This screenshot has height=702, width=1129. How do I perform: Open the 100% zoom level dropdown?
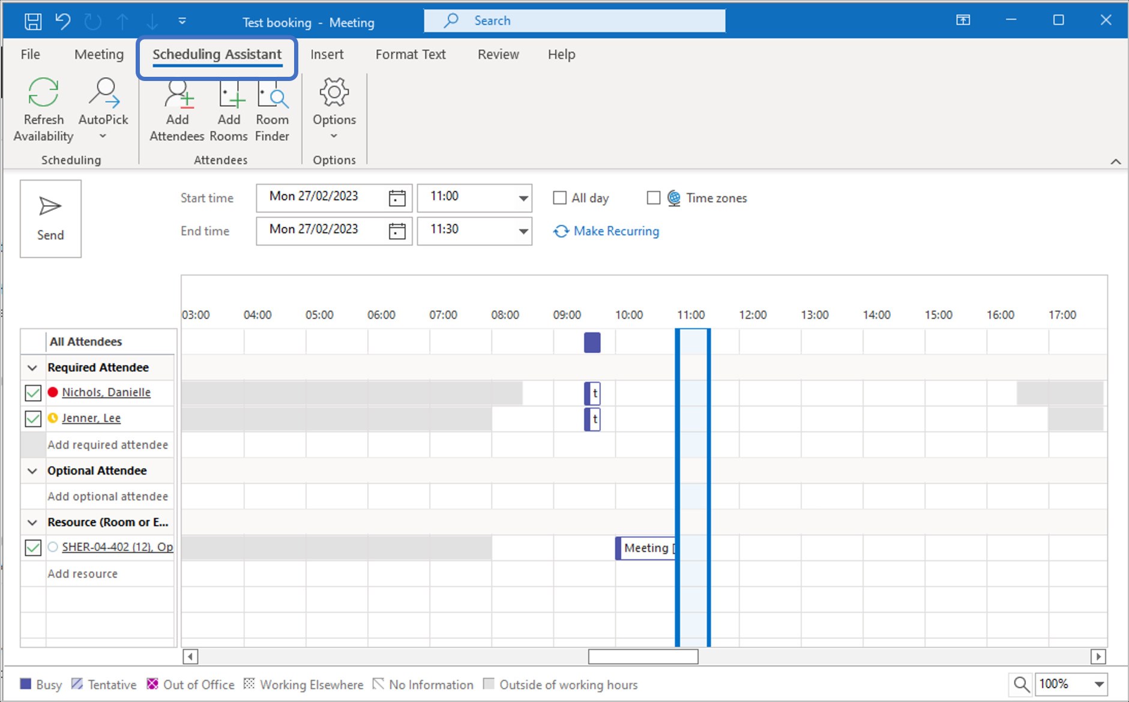1098,684
